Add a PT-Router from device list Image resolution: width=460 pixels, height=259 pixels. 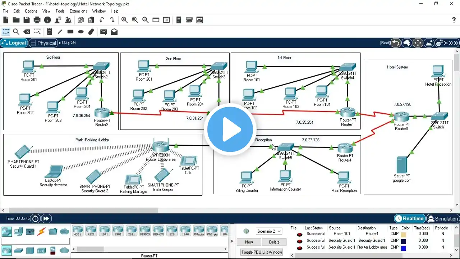click(x=199, y=231)
